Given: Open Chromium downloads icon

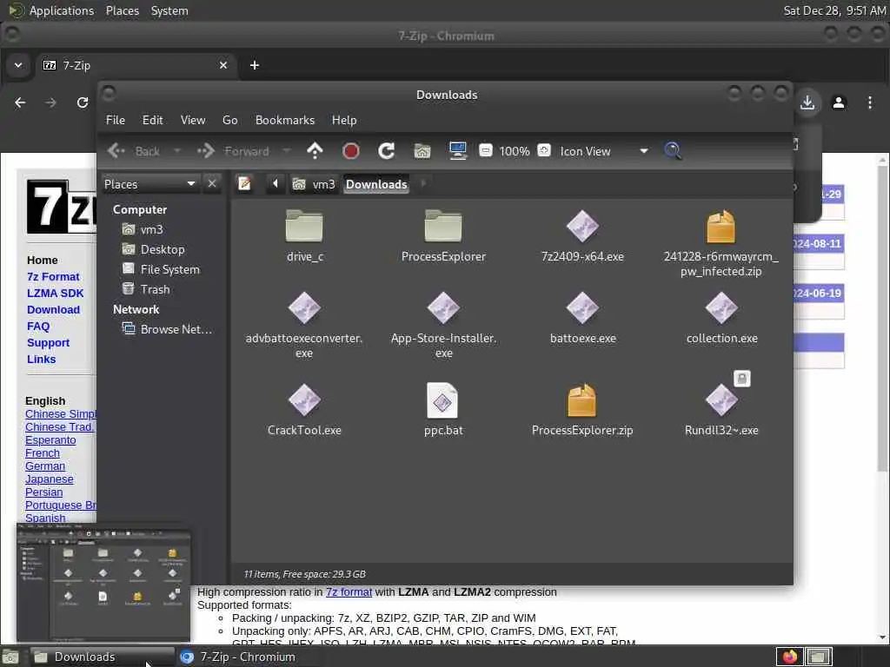Looking at the screenshot, I should tap(807, 102).
